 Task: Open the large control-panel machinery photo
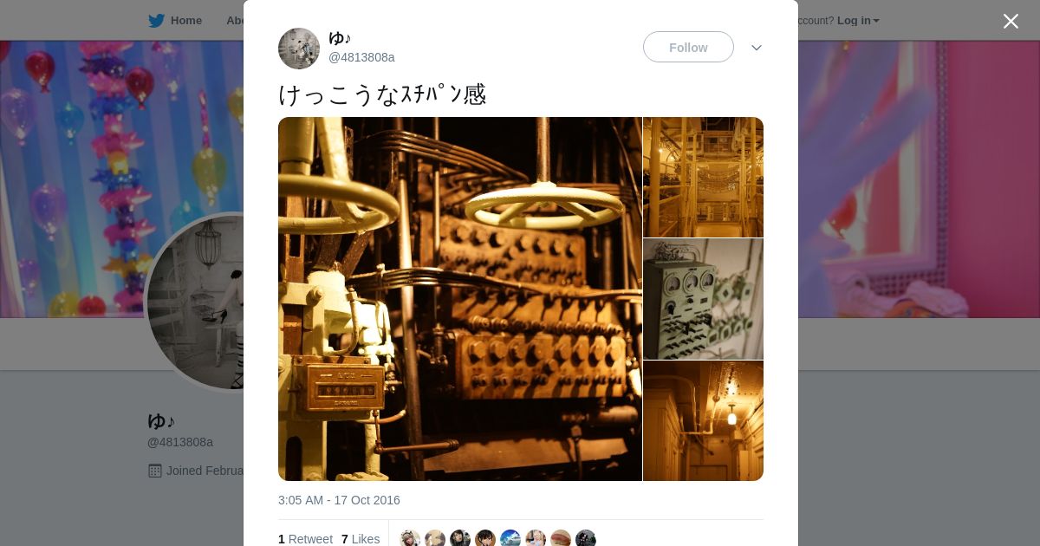(x=460, y=299)
